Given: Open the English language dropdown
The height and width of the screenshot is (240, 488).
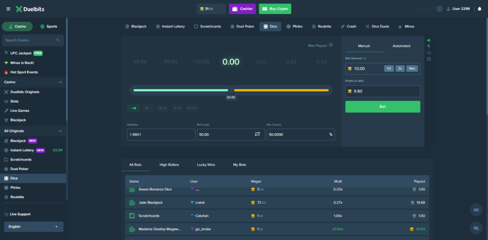Looking at the screenshot, I should pyautogui.click(x=34, y=227).
